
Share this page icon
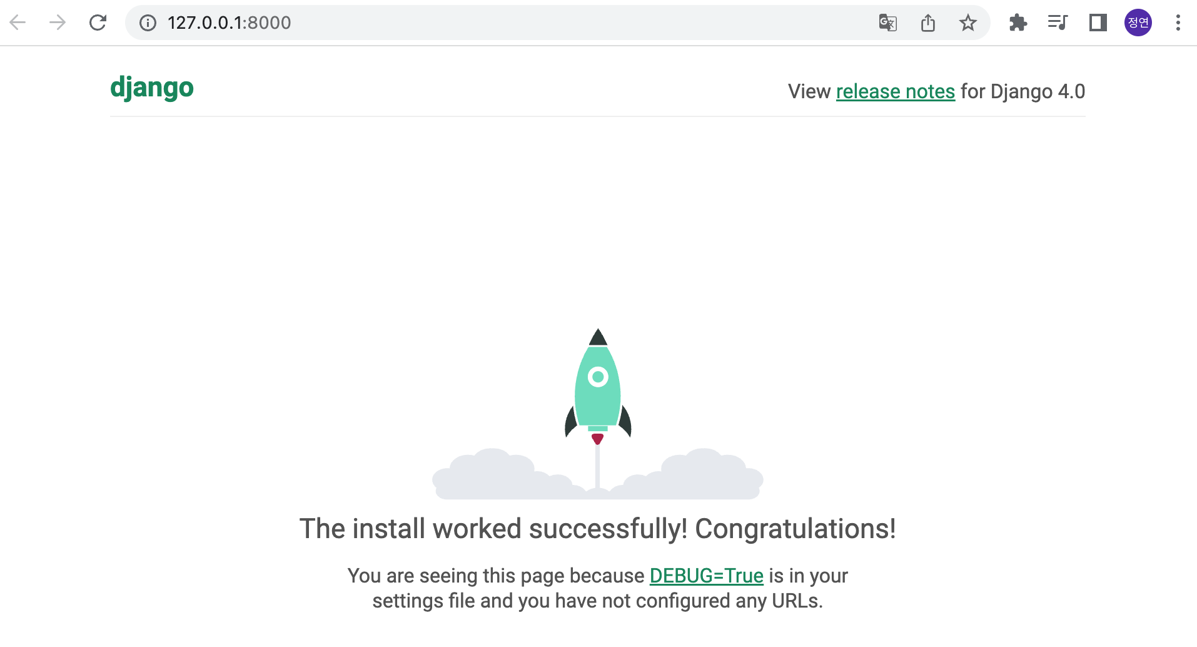pos(928,23)
